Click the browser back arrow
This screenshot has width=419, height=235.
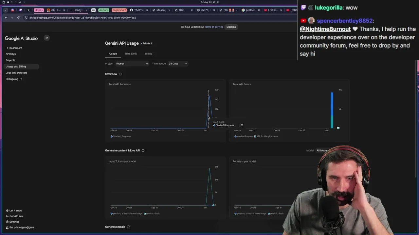(6, 18)
